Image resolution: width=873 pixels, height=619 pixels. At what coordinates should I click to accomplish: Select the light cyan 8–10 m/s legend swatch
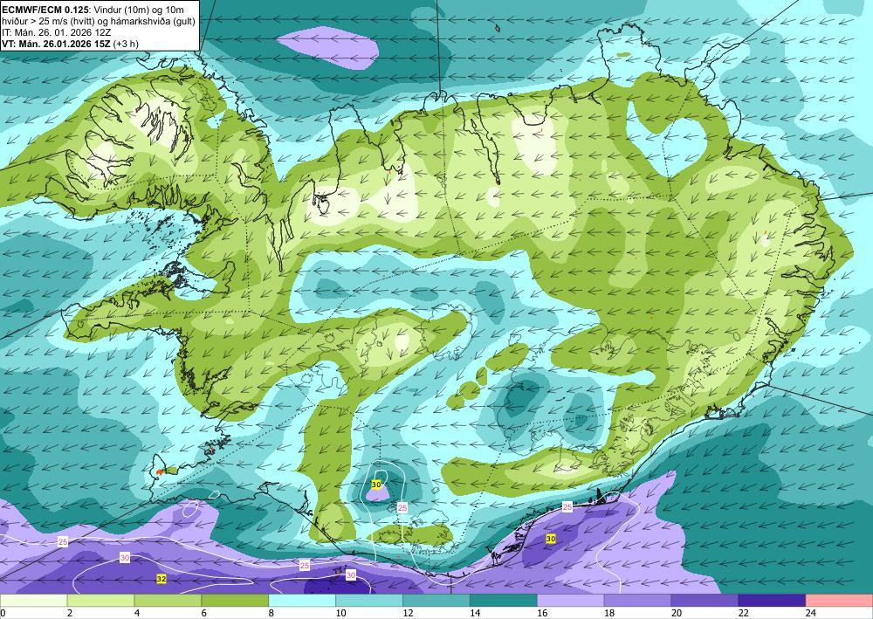click(302, 600)
